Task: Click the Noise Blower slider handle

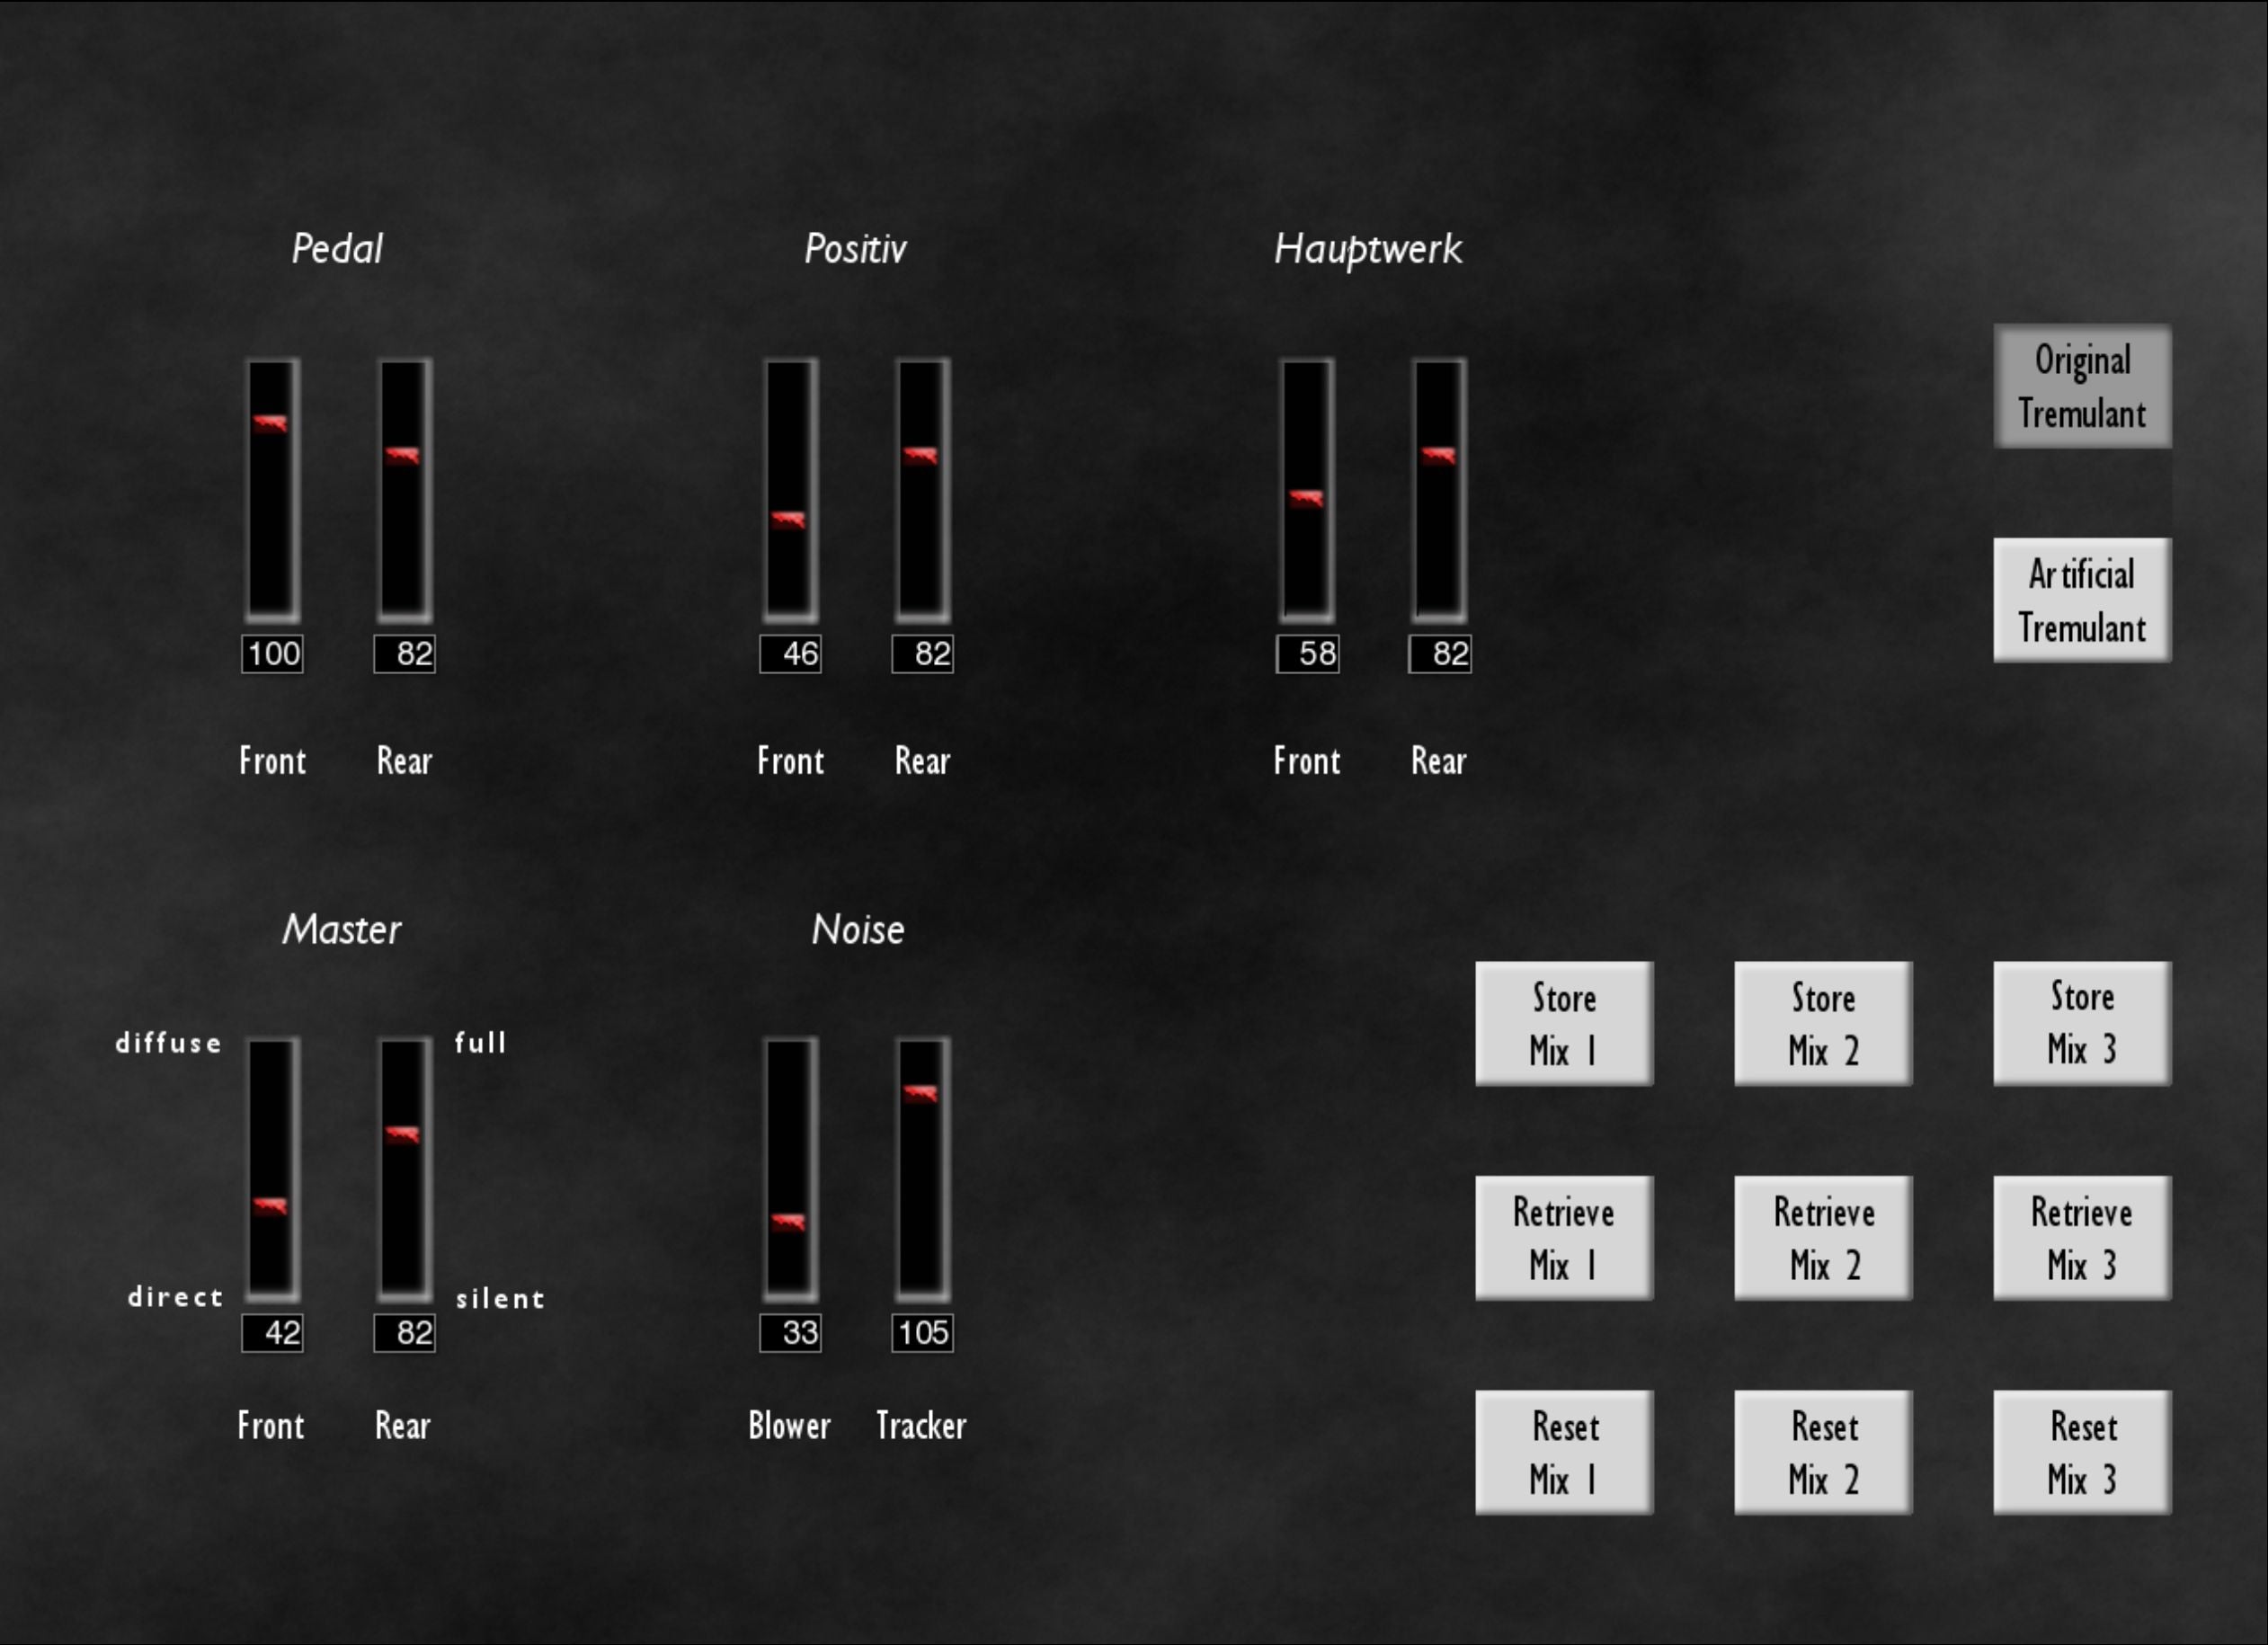Action: pos(789,1221)
